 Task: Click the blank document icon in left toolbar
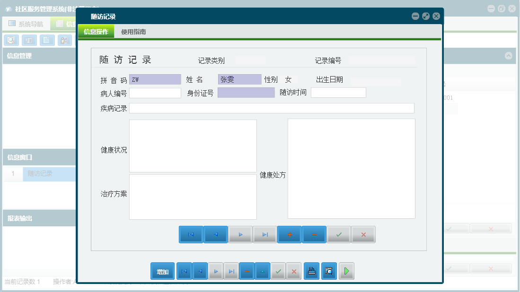coord(46,40)
